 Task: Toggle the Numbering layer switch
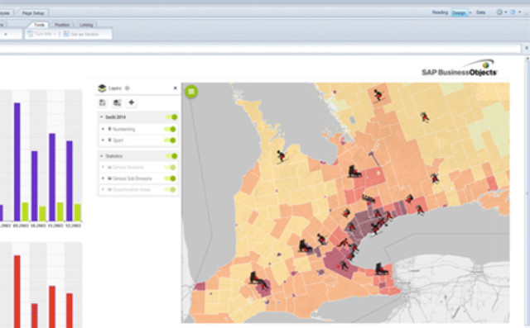click(x=170, y=129)
